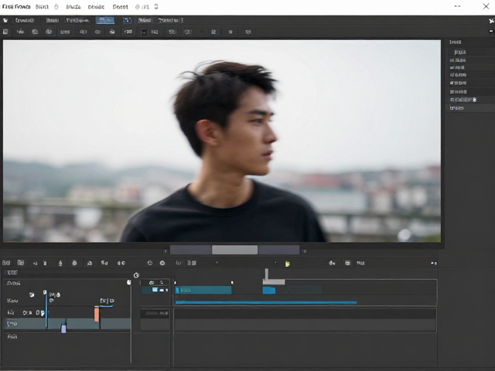Click the highlighted row in the right panel

(472, 108)
